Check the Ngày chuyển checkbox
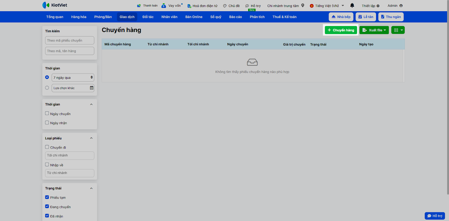 click(x=47, y=113)
